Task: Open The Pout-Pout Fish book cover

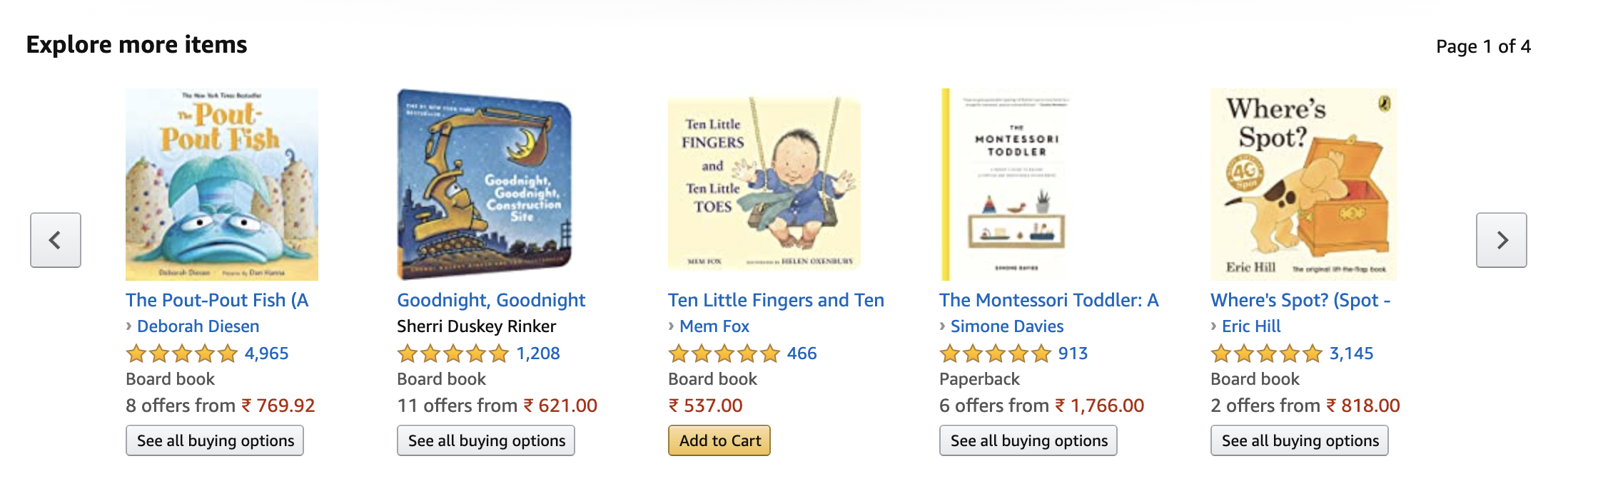Action: click(222, 185)
